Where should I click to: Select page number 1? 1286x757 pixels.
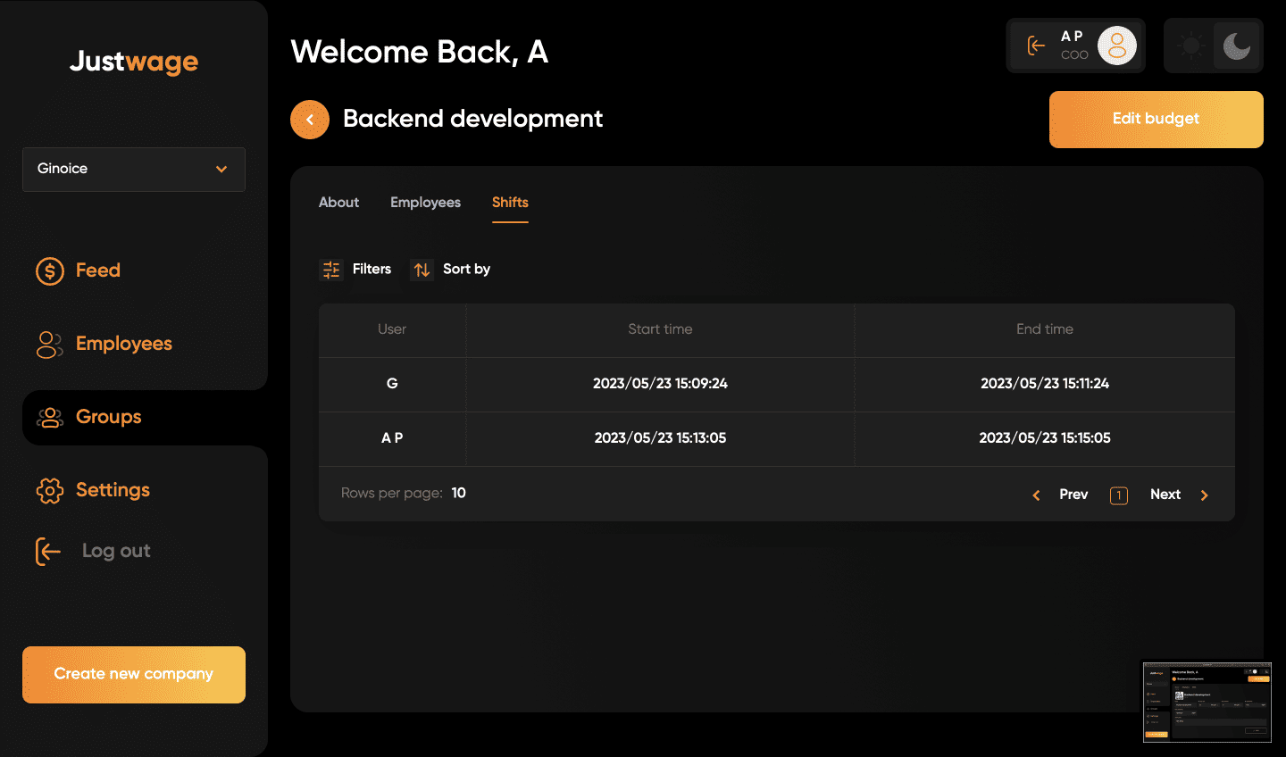pos(1119,495)
